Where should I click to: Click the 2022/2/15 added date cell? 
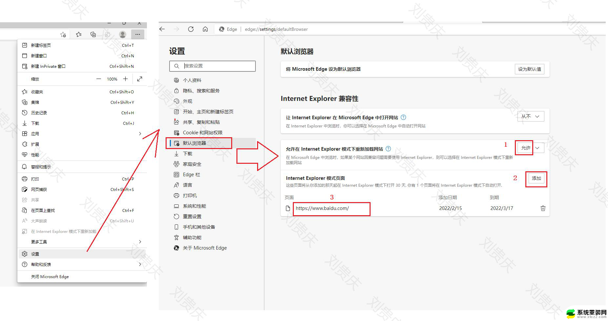tap(451, 208)
